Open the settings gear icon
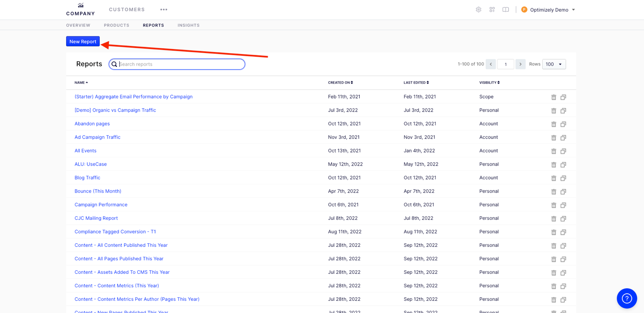The width and height of the screenshot is (644, 313). 479,9
